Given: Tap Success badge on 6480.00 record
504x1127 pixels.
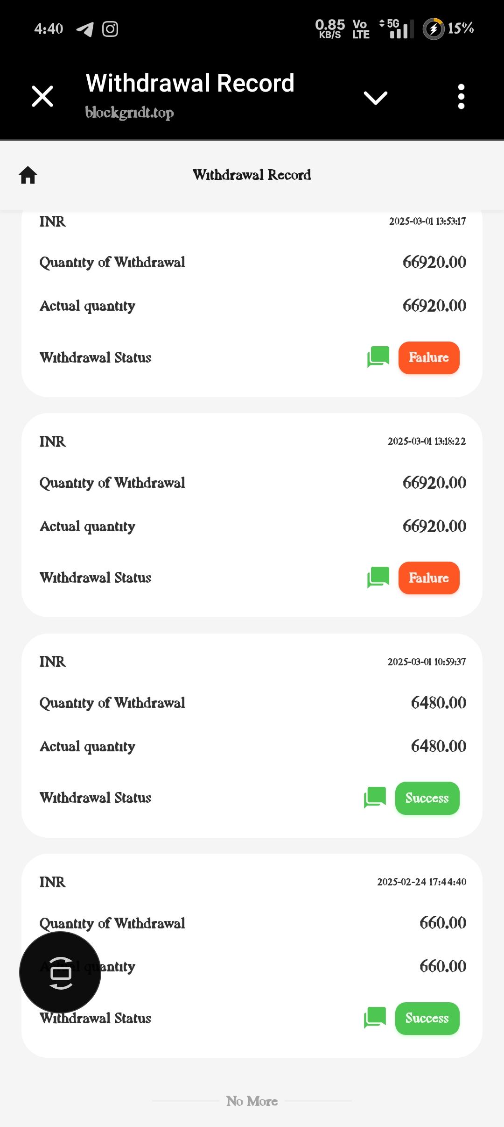Looking at the screenshot, I should coord(427,798).
